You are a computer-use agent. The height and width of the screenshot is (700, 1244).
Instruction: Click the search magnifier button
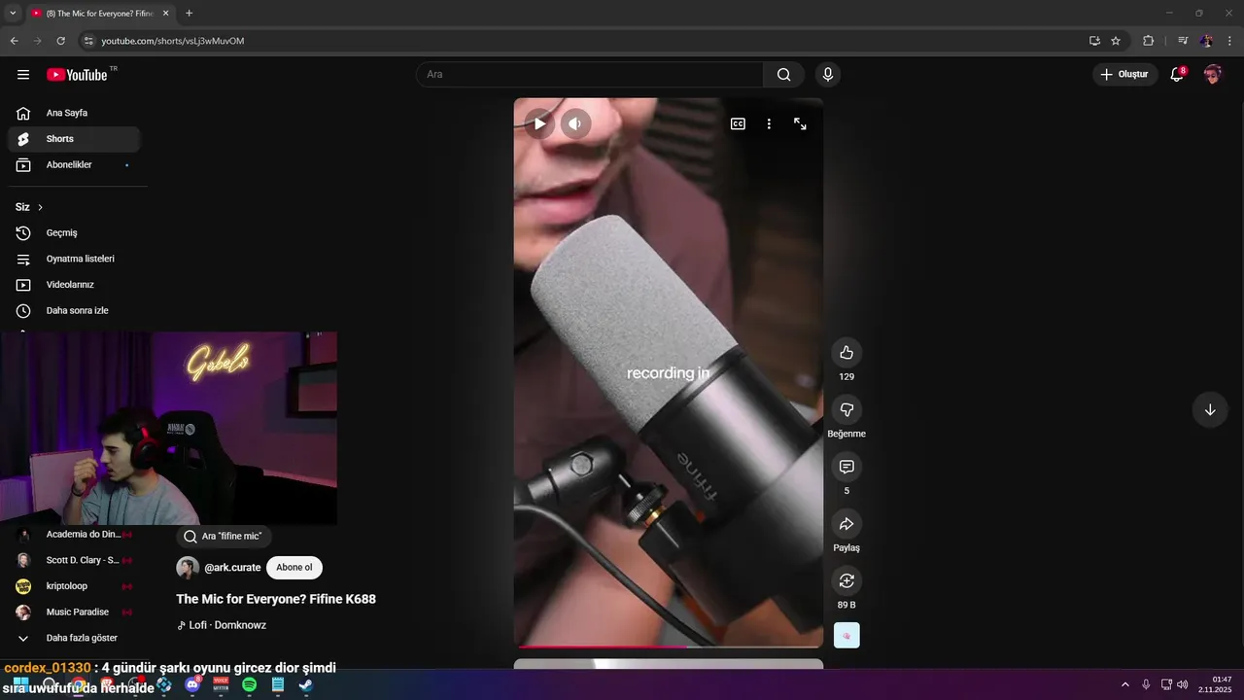(x=783, y=75)
